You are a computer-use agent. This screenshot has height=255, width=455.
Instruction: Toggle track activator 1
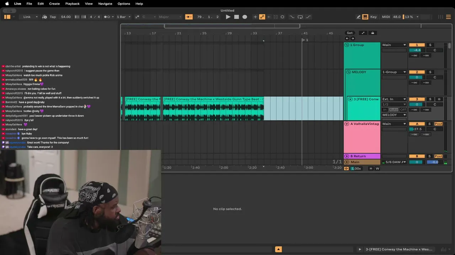pos(417,45)
